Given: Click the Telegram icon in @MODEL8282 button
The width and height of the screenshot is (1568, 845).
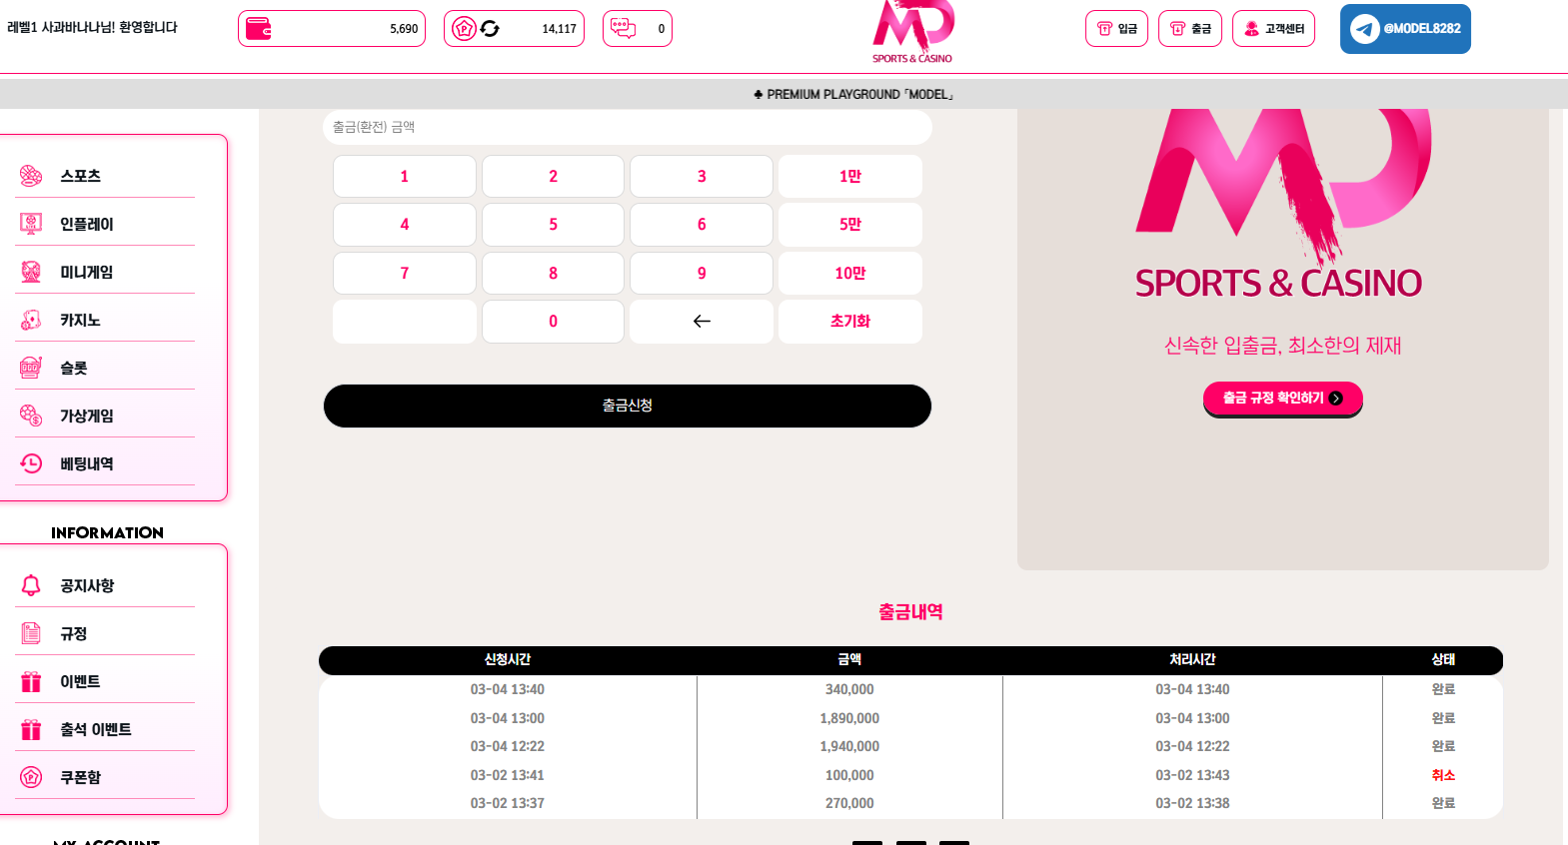Looking at the screenshot, I should coord(1364,29).
